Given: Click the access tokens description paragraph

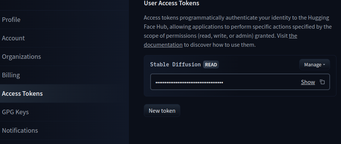Looking at the screenshot, I should pos(238,31).
